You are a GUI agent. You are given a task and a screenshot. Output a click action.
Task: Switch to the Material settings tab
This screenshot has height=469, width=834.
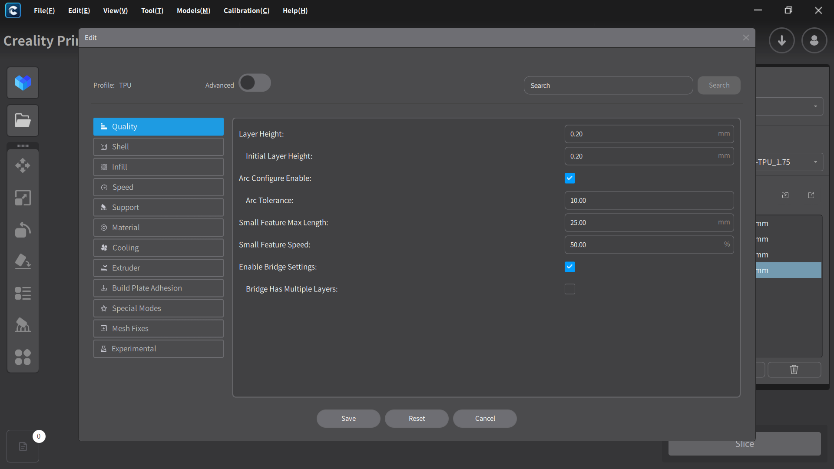point(159,228)
